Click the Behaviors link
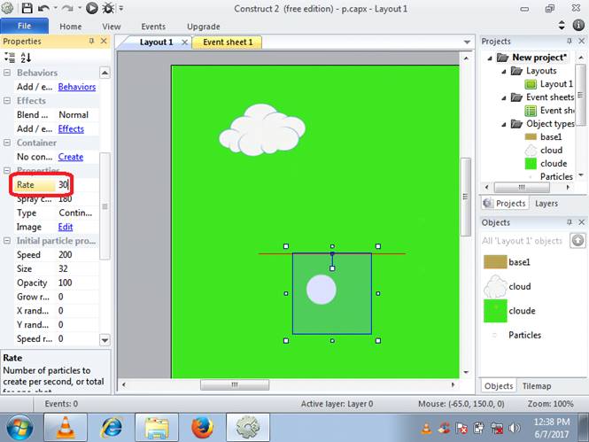The width and height of the screenshot is (589, 442). (77, 87)
